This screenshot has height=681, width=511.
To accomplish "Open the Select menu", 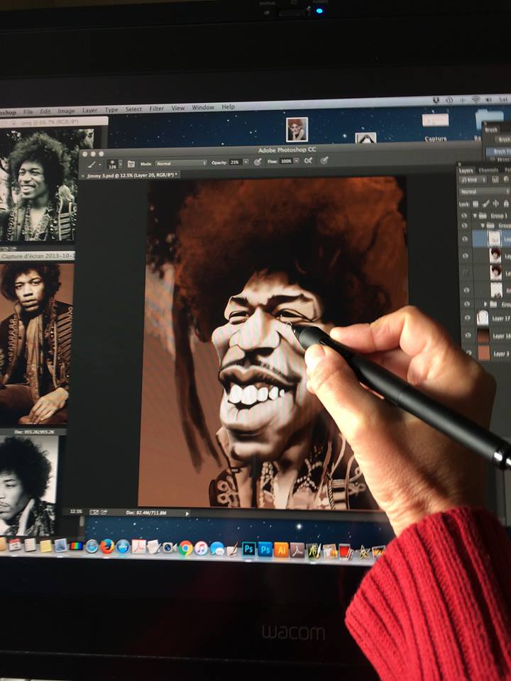I will click(x=133, y=109).
